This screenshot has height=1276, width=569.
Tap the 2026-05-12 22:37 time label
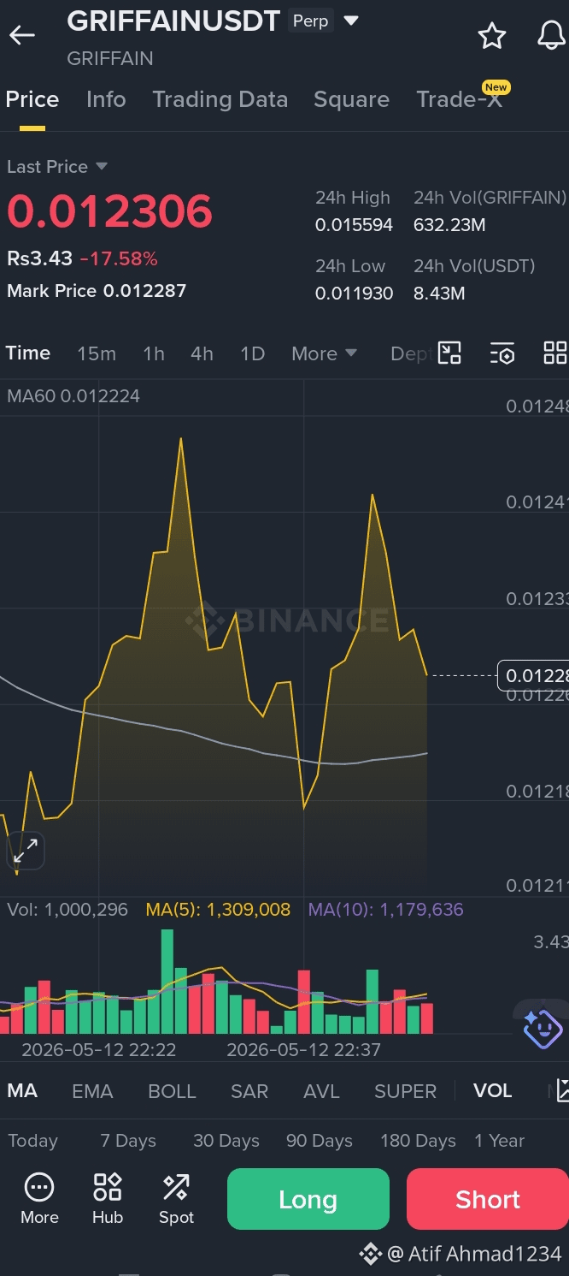click(x=303, y=1049)
